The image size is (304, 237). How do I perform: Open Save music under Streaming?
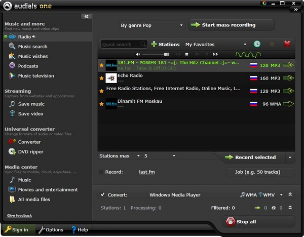[31, 104]
